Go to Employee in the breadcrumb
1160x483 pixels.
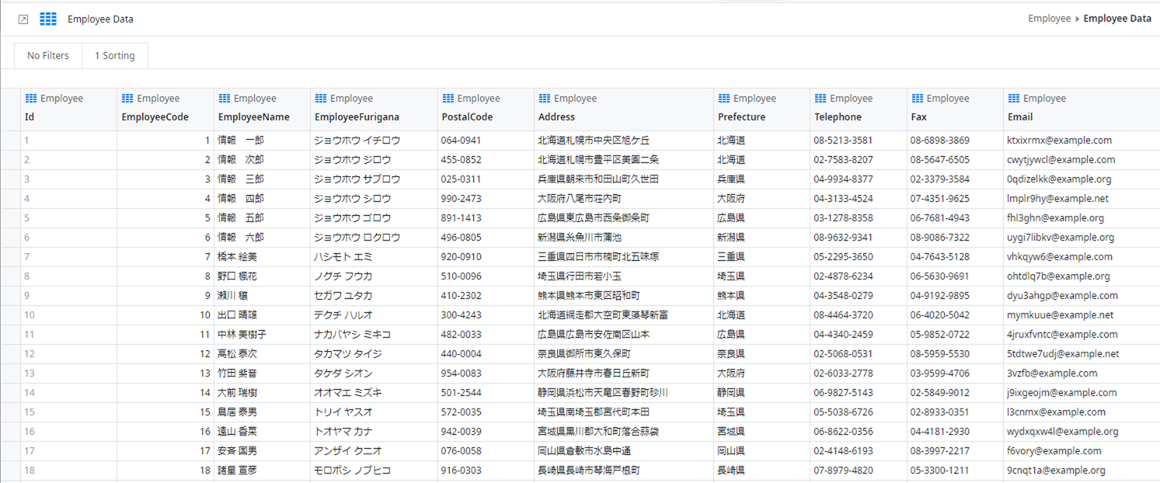tap(1049, 19)
